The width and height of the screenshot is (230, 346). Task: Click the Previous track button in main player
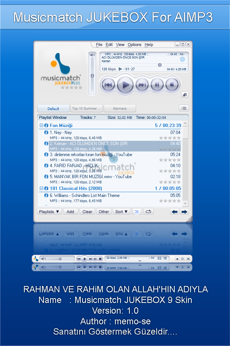point(108,85)
